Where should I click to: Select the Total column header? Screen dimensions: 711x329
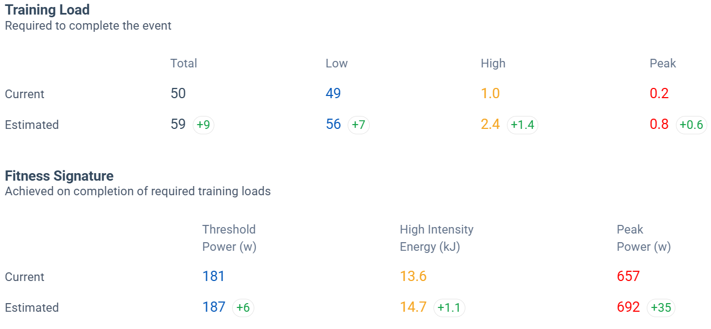pos(184,63)
